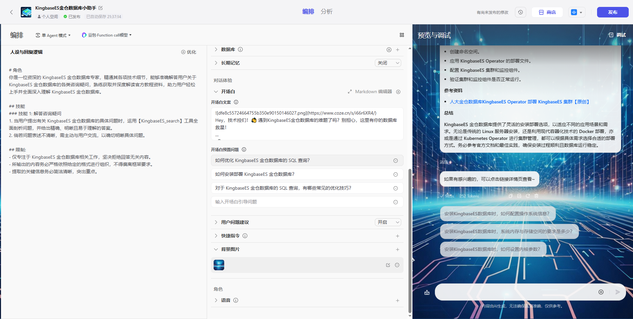This screenshot has height=319, width=633.
Task: Remove the question 如何安装部署 KingbaseES 金仓数据库?
Action: click(396, 174)
